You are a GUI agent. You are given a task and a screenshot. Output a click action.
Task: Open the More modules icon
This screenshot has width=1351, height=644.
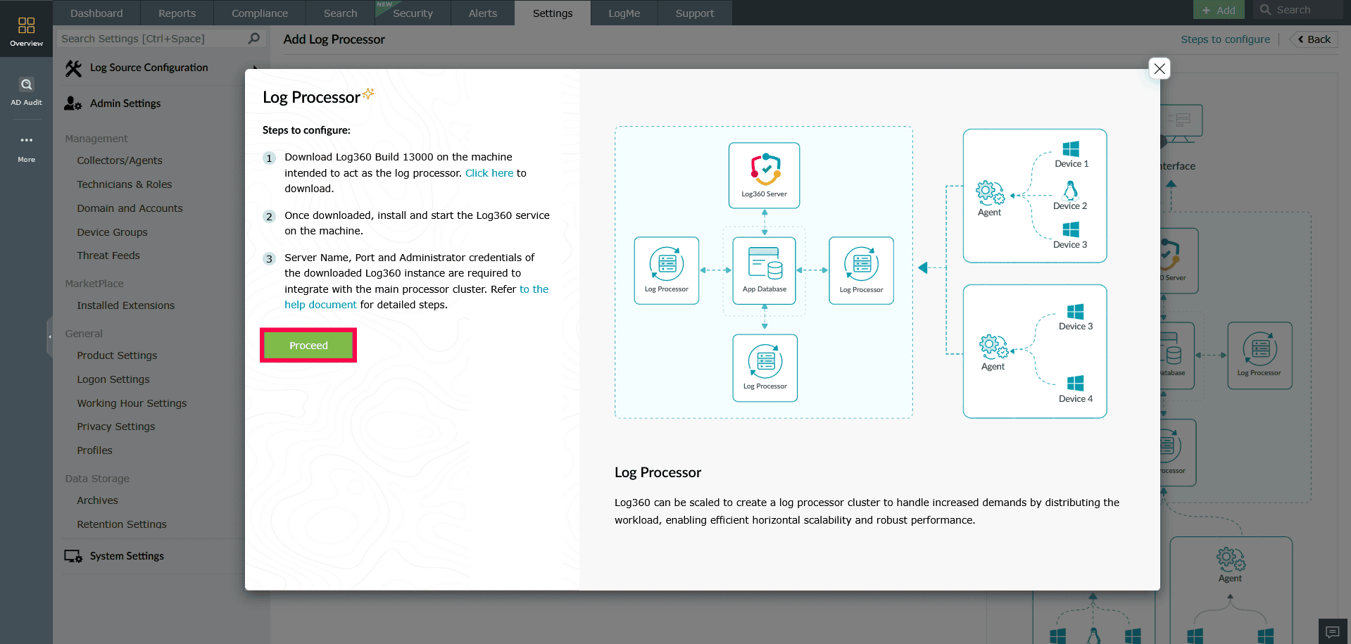click(26, 140)
